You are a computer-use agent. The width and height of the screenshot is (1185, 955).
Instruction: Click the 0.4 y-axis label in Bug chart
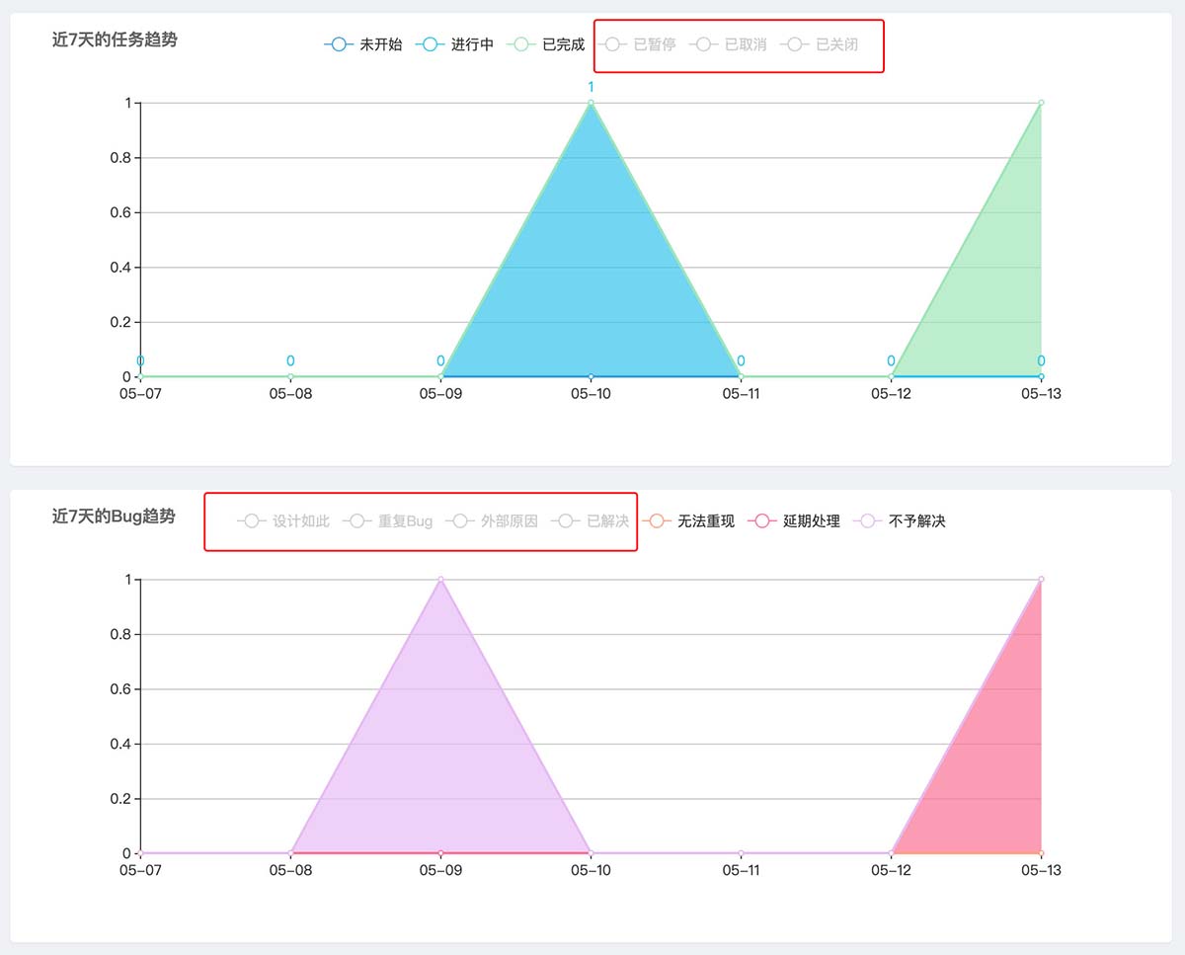coord(120,744)
